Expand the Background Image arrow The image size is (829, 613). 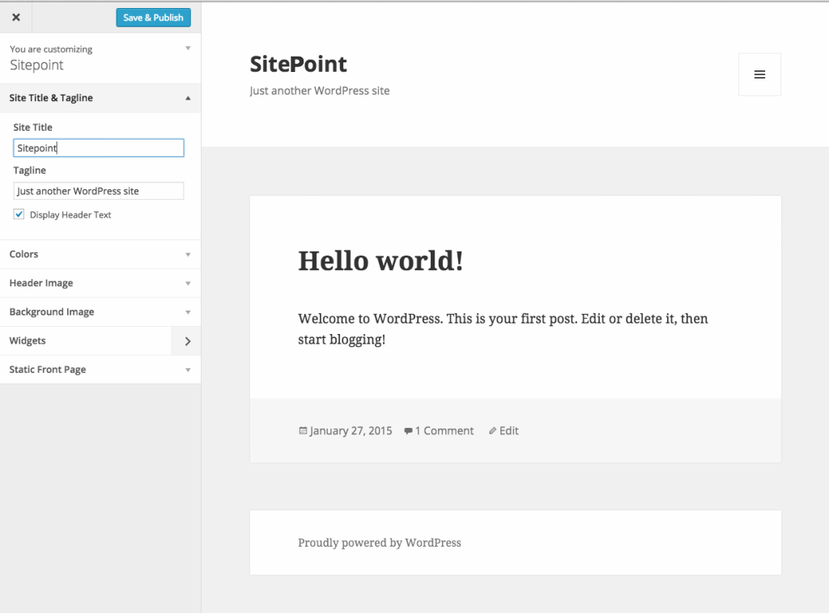pos(188,313)
